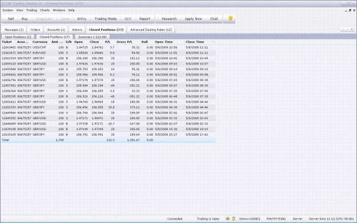Click the Close toolbar button
The height and width of the screenshot is (223, 357).
coord(65,19)
